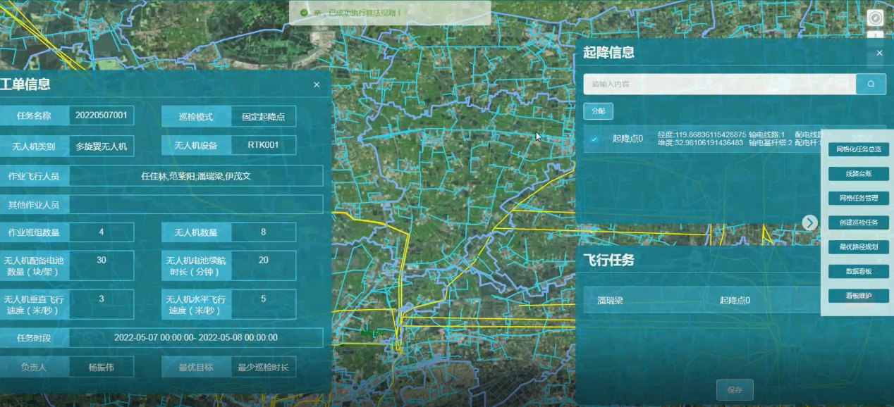Image resolution: width=894 pixels, height=407 pixels.
Task: Click the 无人机类别 label
Action: [34, 146]
